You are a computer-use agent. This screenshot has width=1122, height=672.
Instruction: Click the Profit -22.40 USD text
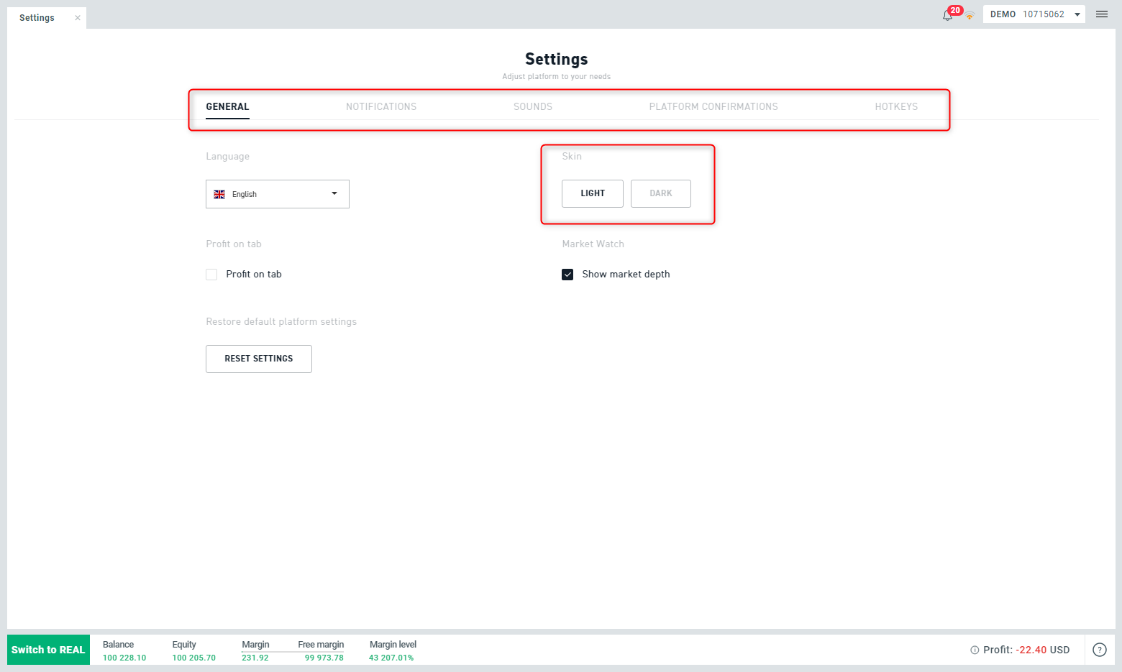(1026, 650)
